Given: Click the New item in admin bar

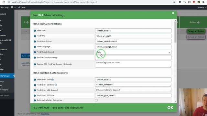Looking at the screenshot, I should click(22, 7).
